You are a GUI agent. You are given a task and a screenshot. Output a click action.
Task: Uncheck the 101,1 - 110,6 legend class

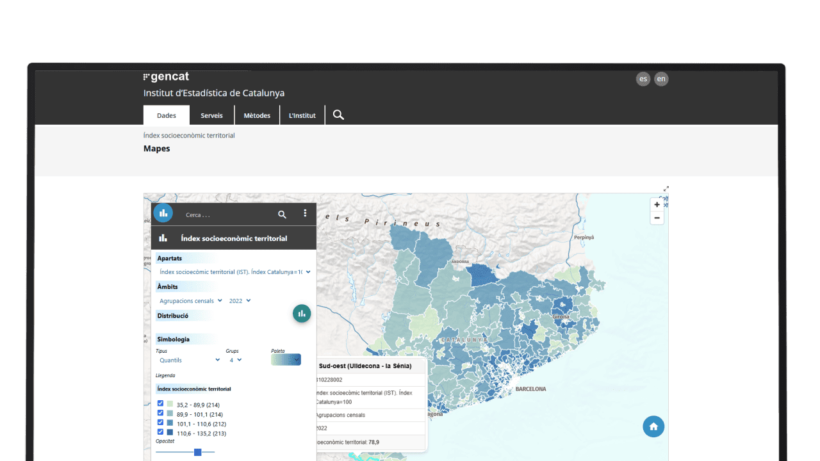[x=160, y=423]
